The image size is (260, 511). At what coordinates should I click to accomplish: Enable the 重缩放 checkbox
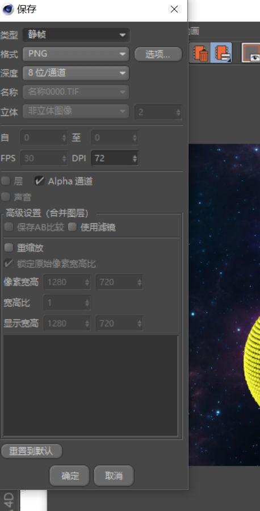tap(9, 247)
